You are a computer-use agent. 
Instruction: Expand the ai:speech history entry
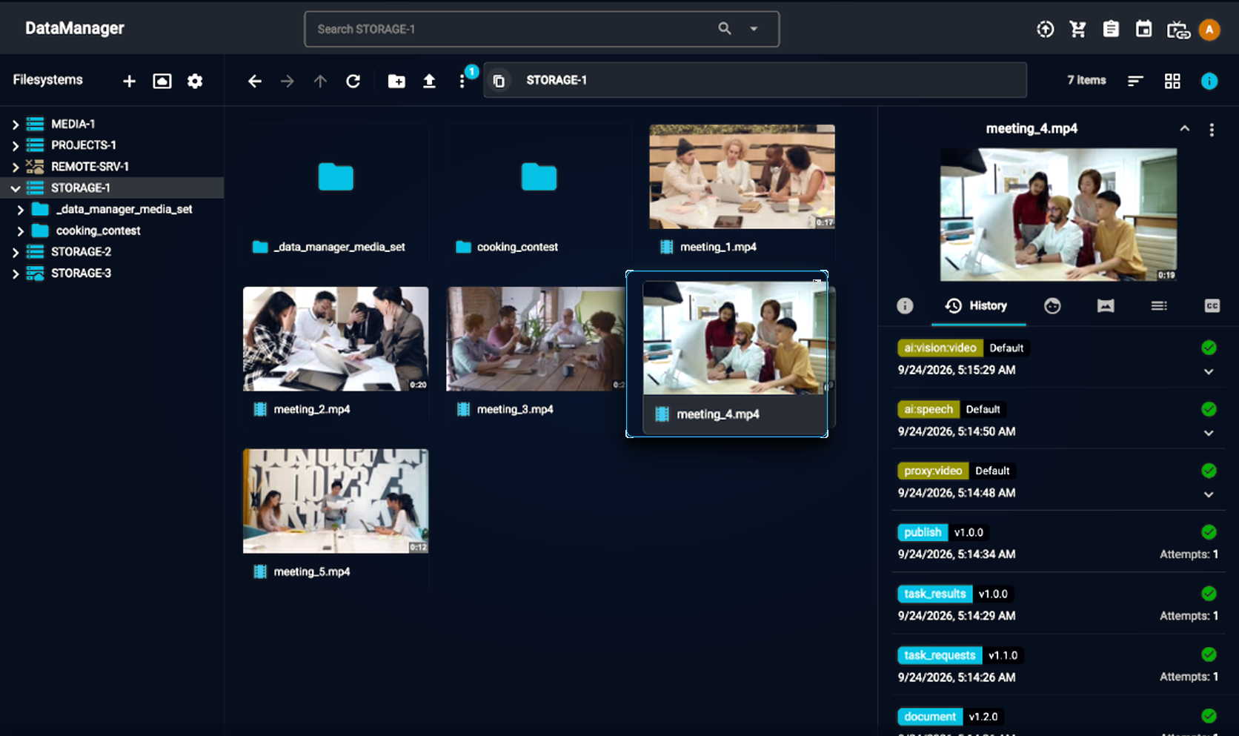[x=1209, y=433]
